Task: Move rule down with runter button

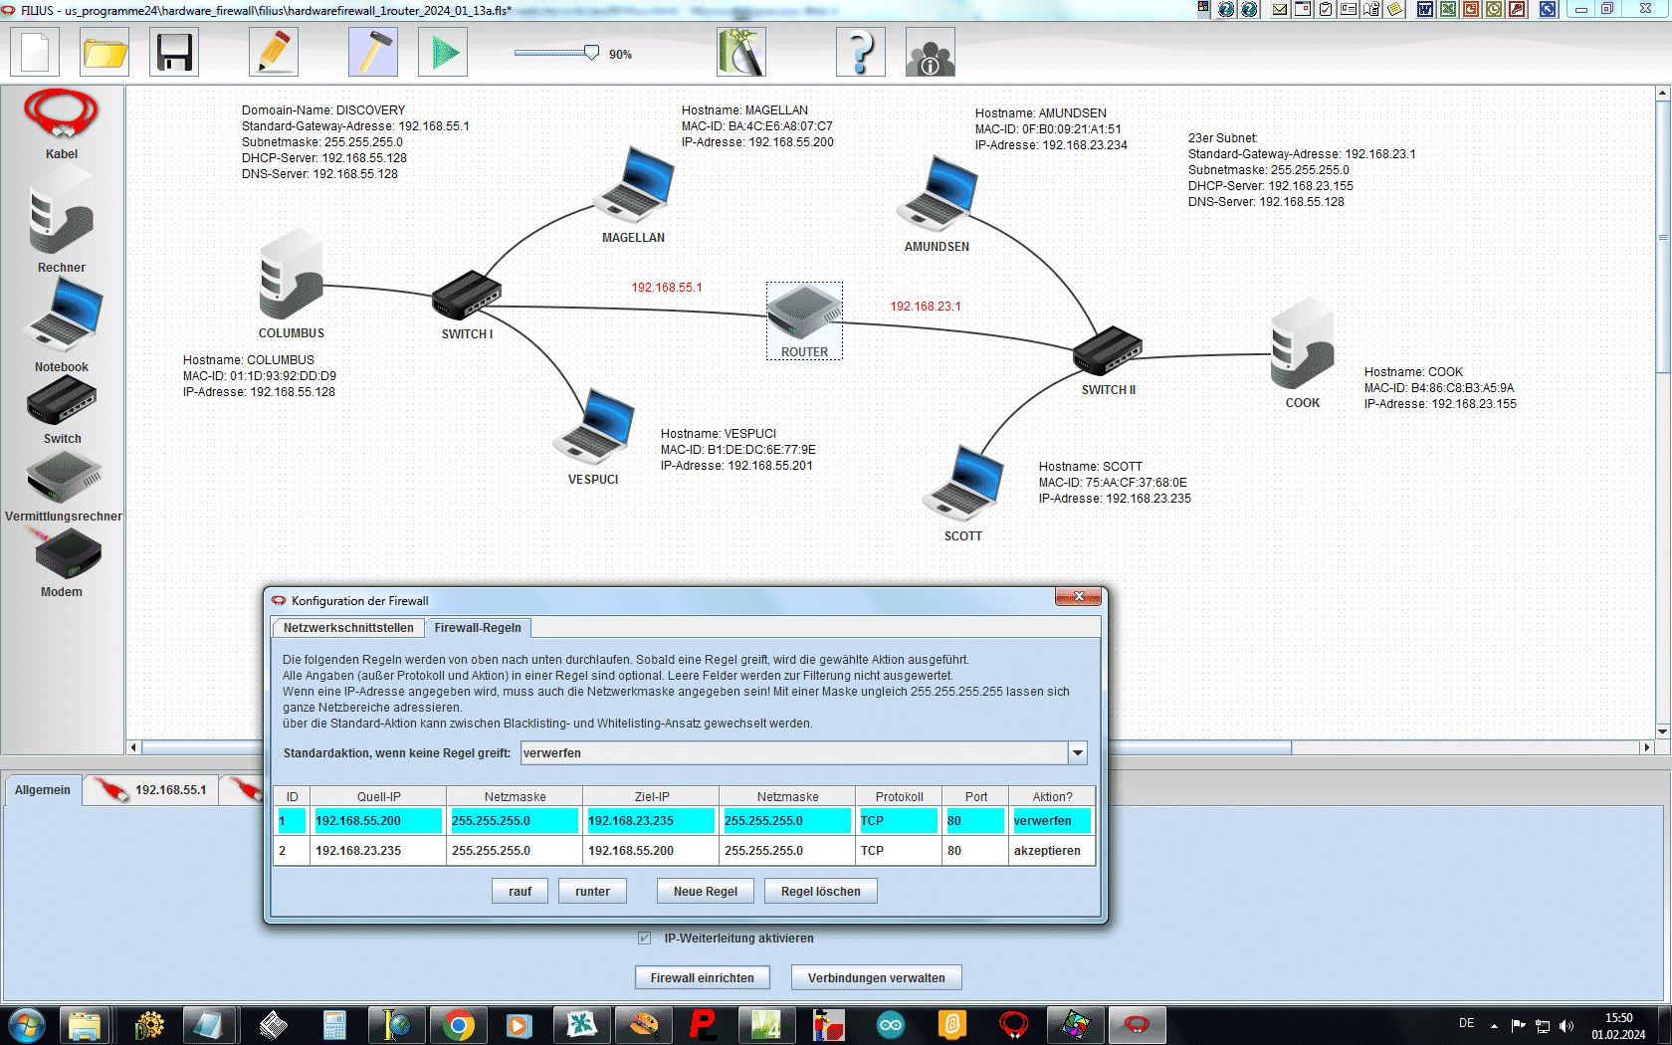Action: (592, 892)
